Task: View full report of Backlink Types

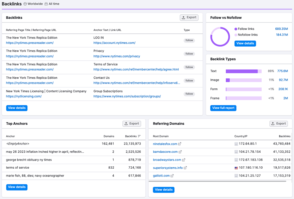Action: click(223, 108)
